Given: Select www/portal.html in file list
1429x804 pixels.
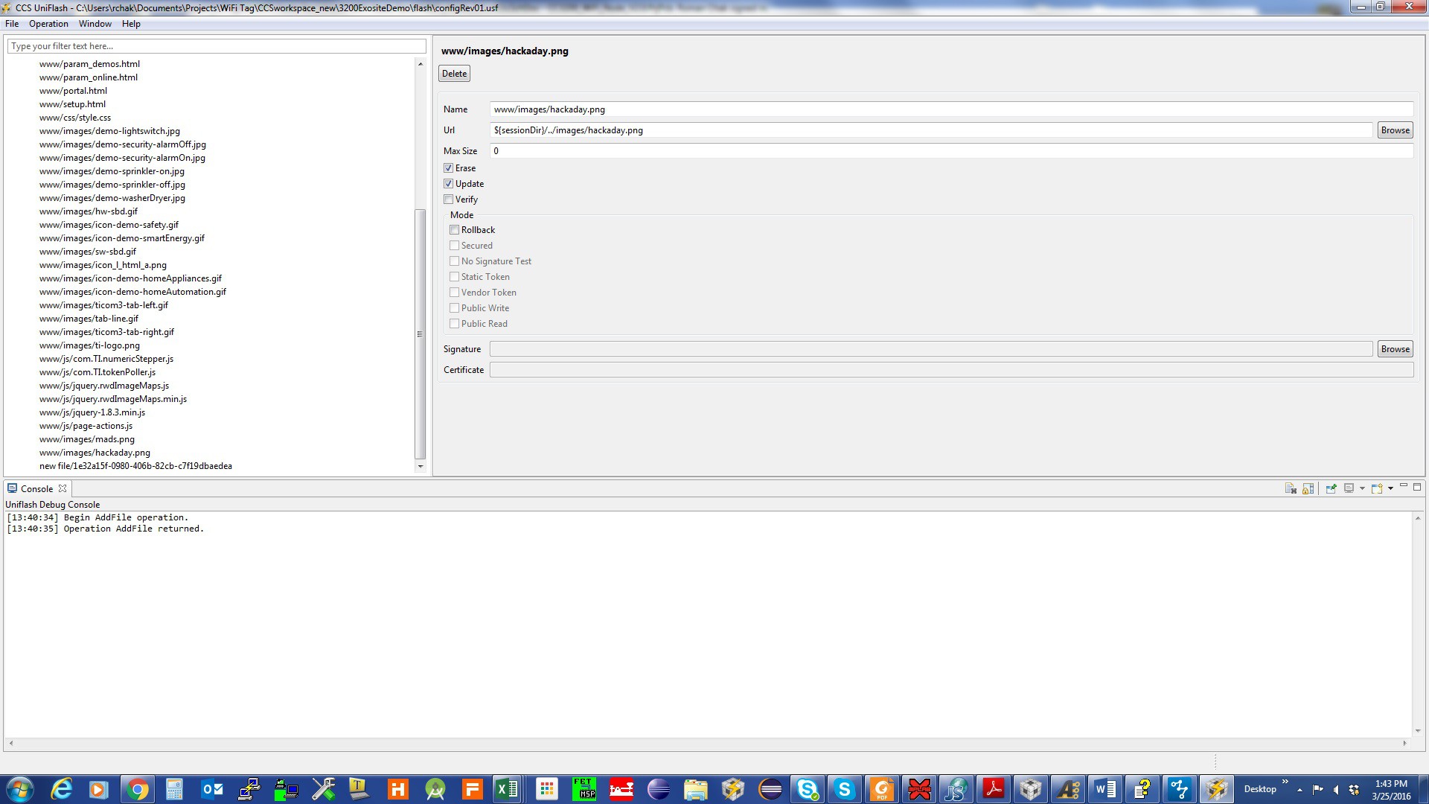Looking at the screenshot, I should pyautogui.click(x=73, y=91).
